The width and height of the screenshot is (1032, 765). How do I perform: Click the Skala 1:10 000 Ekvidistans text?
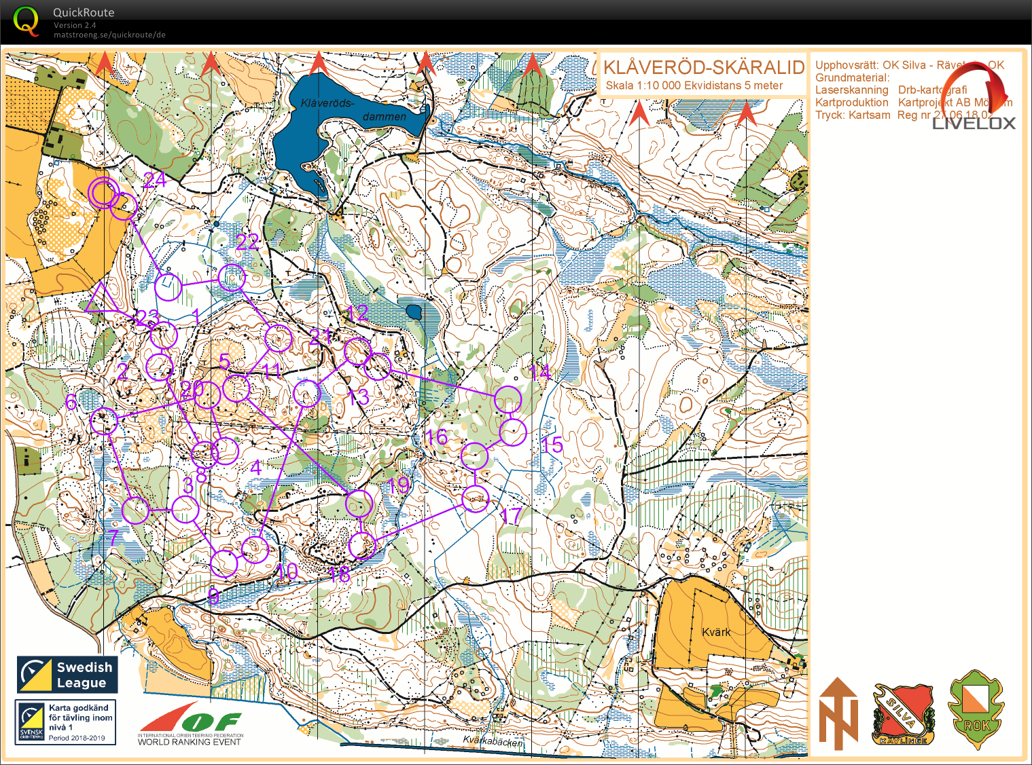694,86
